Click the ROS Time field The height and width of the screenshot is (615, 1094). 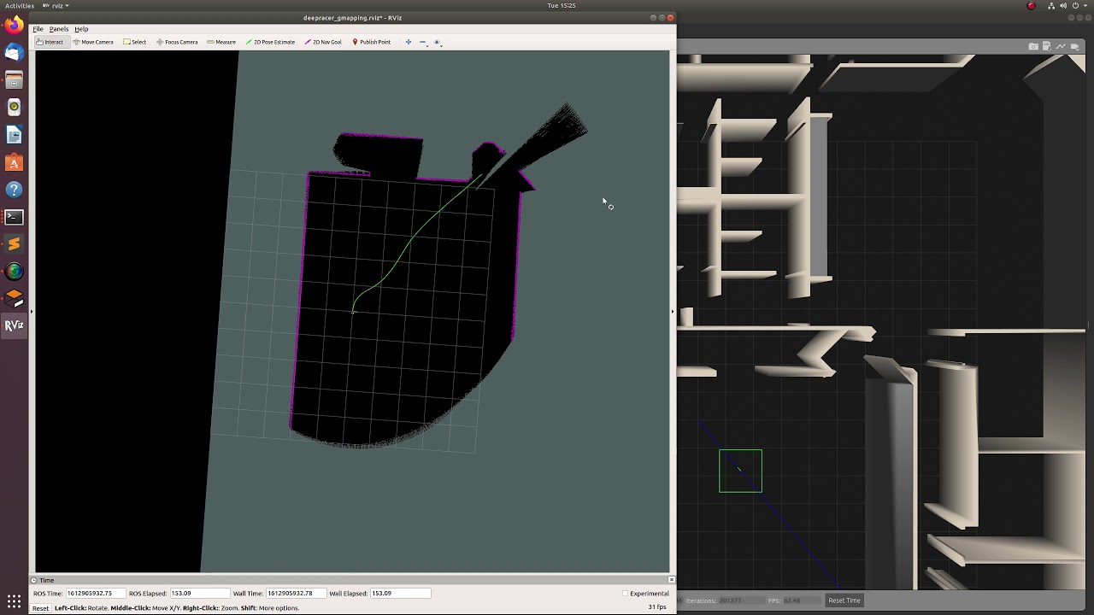coord(95,593)
